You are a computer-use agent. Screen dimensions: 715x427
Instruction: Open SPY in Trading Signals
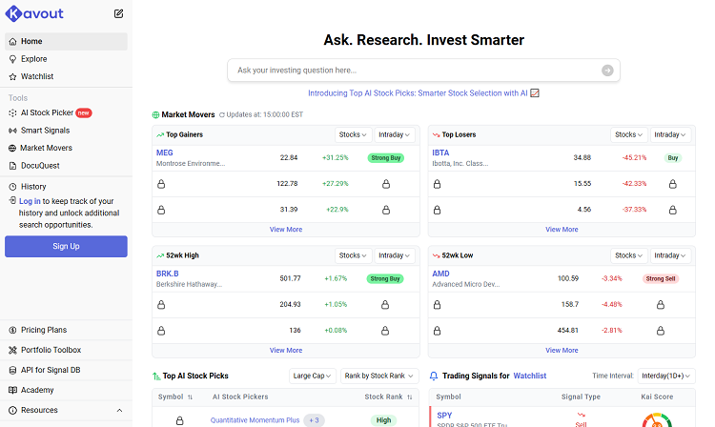point(444,416)
